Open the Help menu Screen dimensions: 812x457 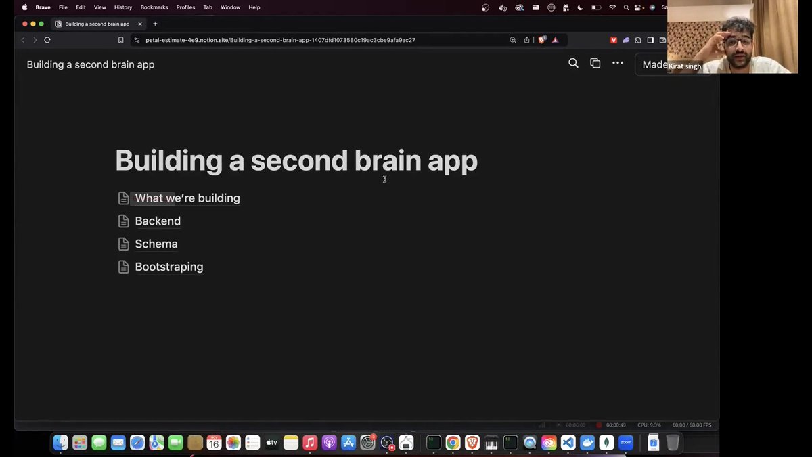(254, 7)
